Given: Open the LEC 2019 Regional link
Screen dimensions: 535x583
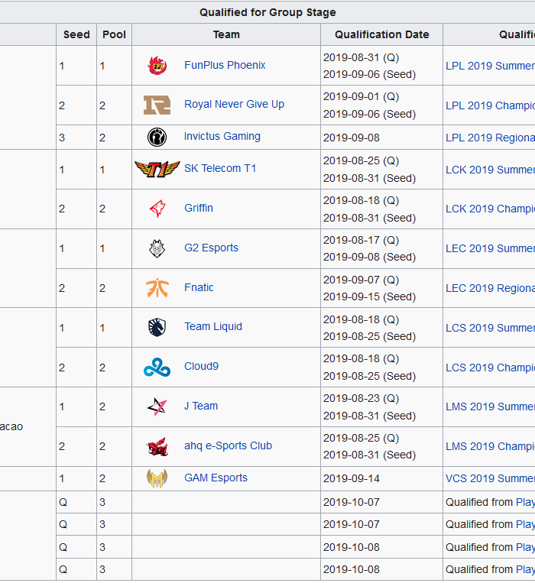Looking at the screenshot, I should 490,288.
